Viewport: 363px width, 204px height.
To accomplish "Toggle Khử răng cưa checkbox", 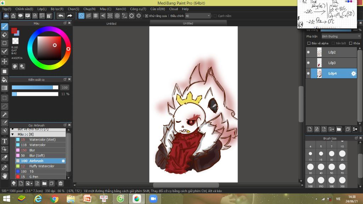I will coord(146,16).
